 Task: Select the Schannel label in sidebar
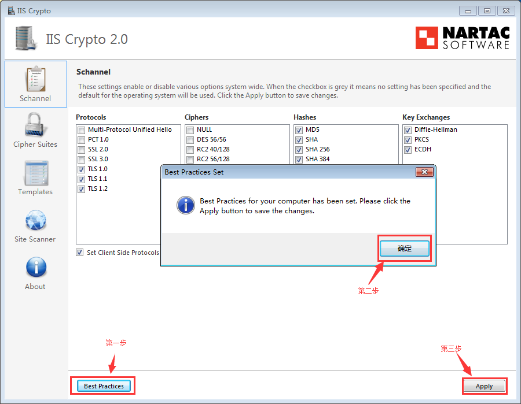point(35,98)
